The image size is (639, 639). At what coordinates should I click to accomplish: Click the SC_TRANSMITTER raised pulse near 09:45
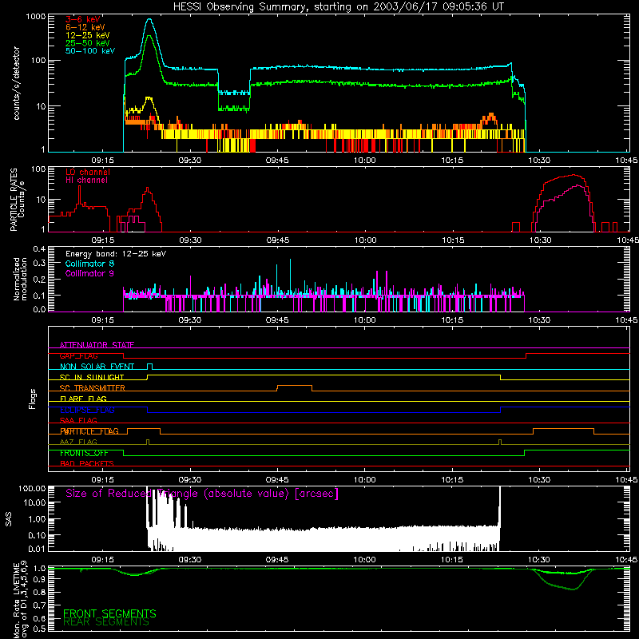coord(295,386)
